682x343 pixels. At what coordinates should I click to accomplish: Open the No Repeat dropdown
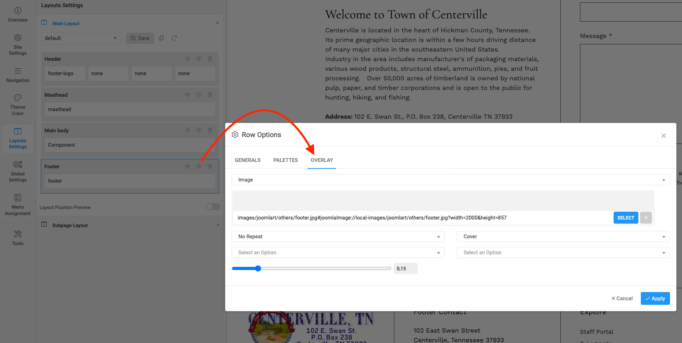[x=338, y=237]
